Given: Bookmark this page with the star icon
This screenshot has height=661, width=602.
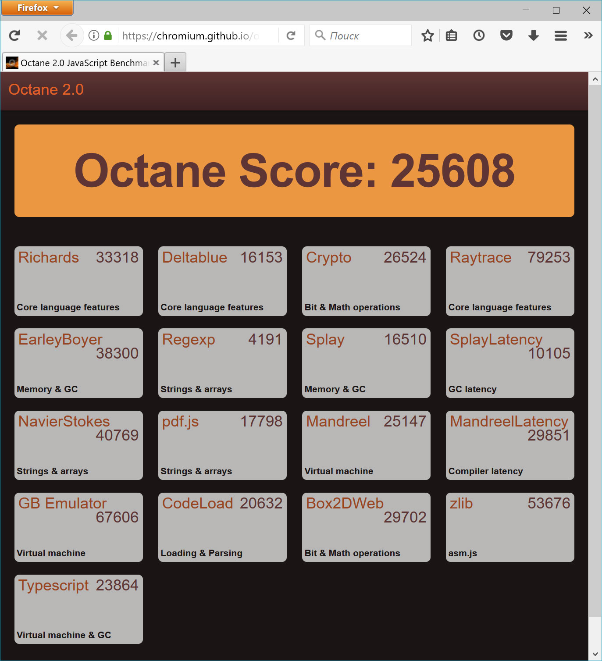Looking at the screenshot, I should (x=427, y=36).
